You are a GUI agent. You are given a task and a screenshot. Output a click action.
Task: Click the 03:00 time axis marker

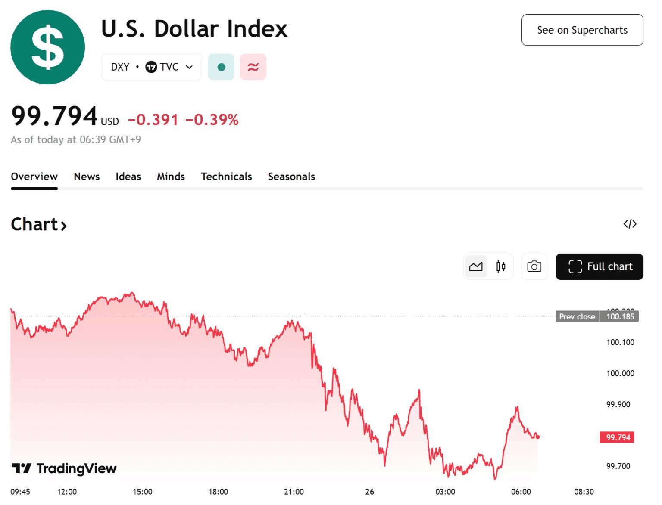point(445,492)
